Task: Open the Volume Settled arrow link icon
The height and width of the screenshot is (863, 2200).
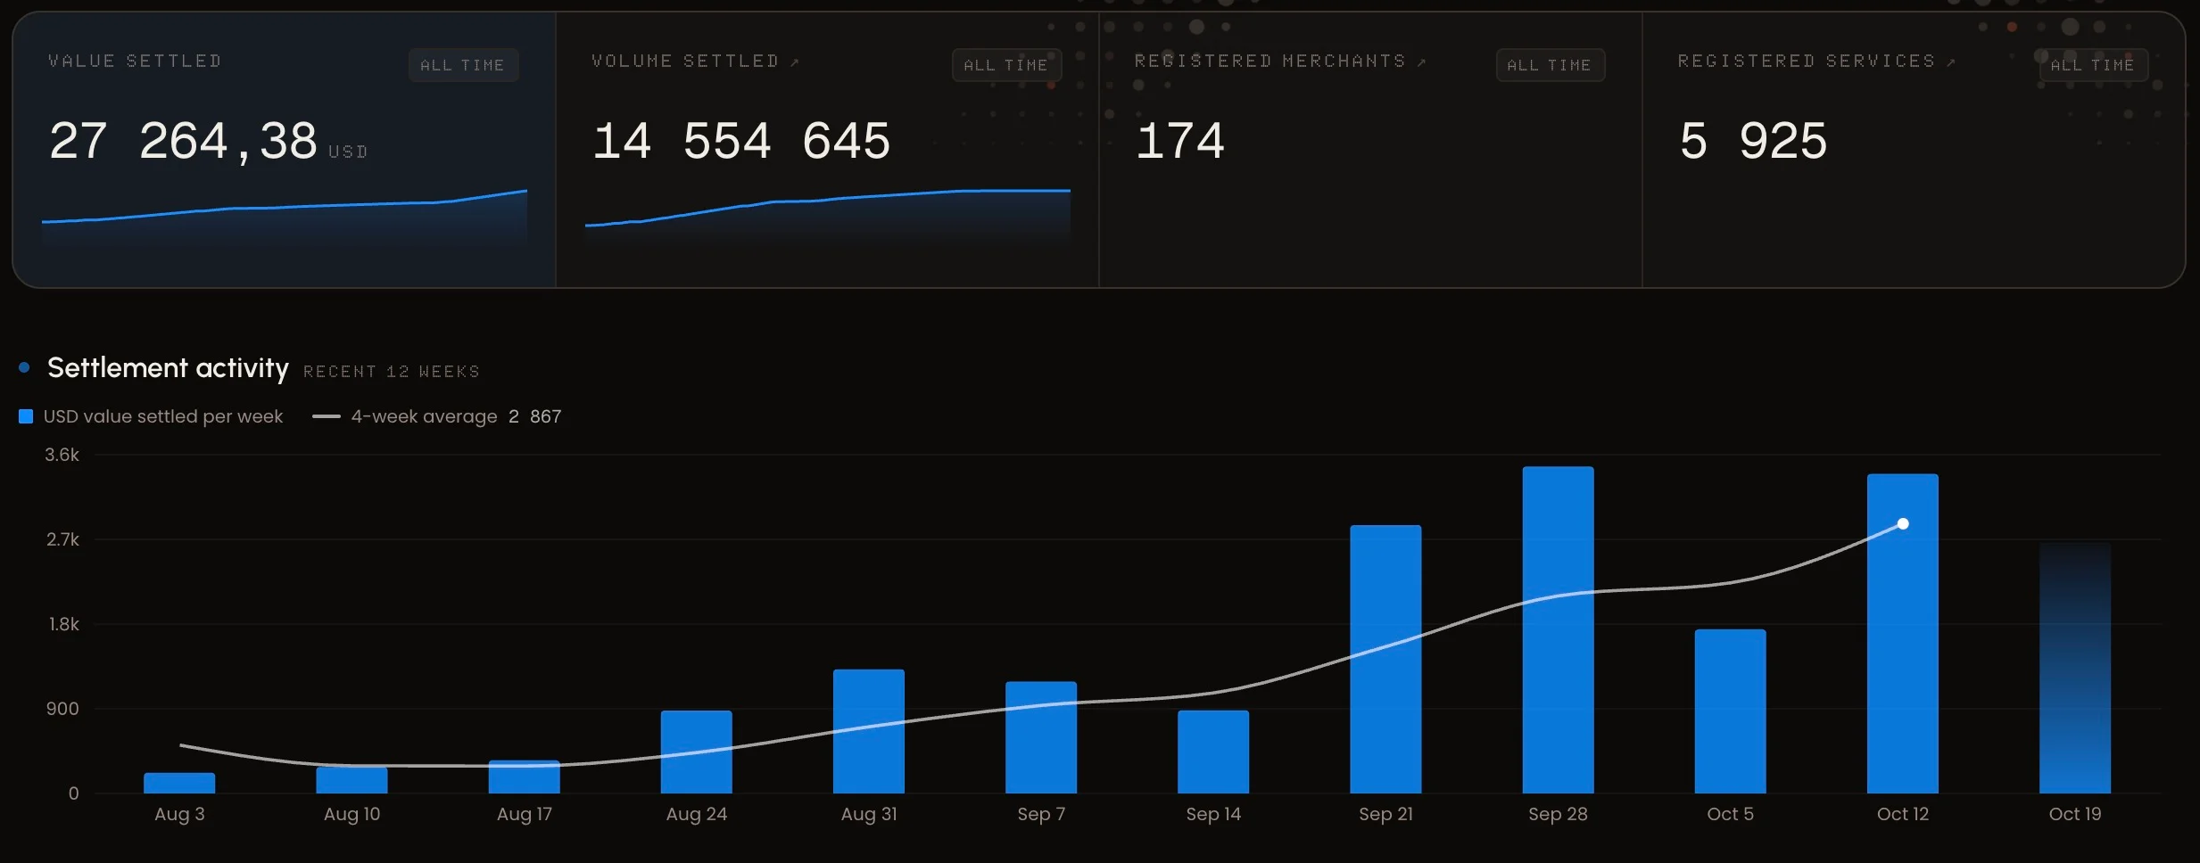Action: click(795, 62)
